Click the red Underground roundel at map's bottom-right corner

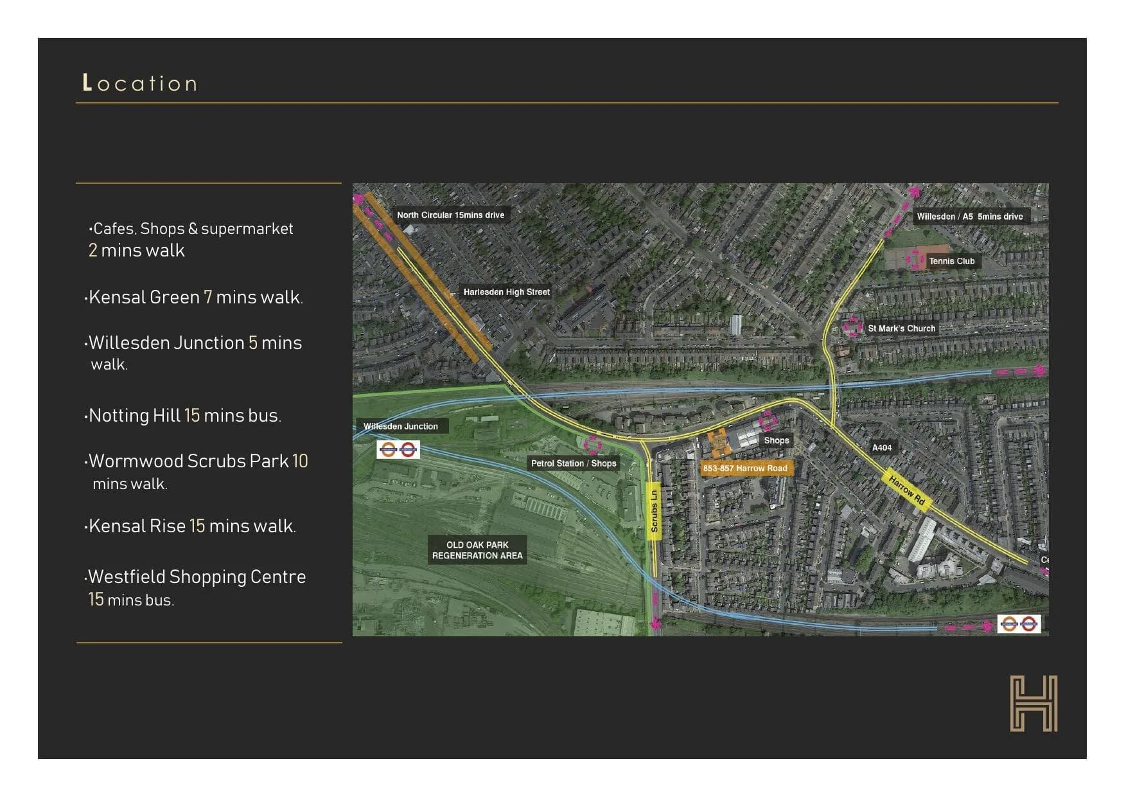[1029, 623]
